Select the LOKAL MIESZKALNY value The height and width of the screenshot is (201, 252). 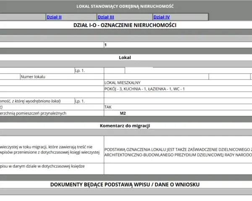(x=122, y=83)
